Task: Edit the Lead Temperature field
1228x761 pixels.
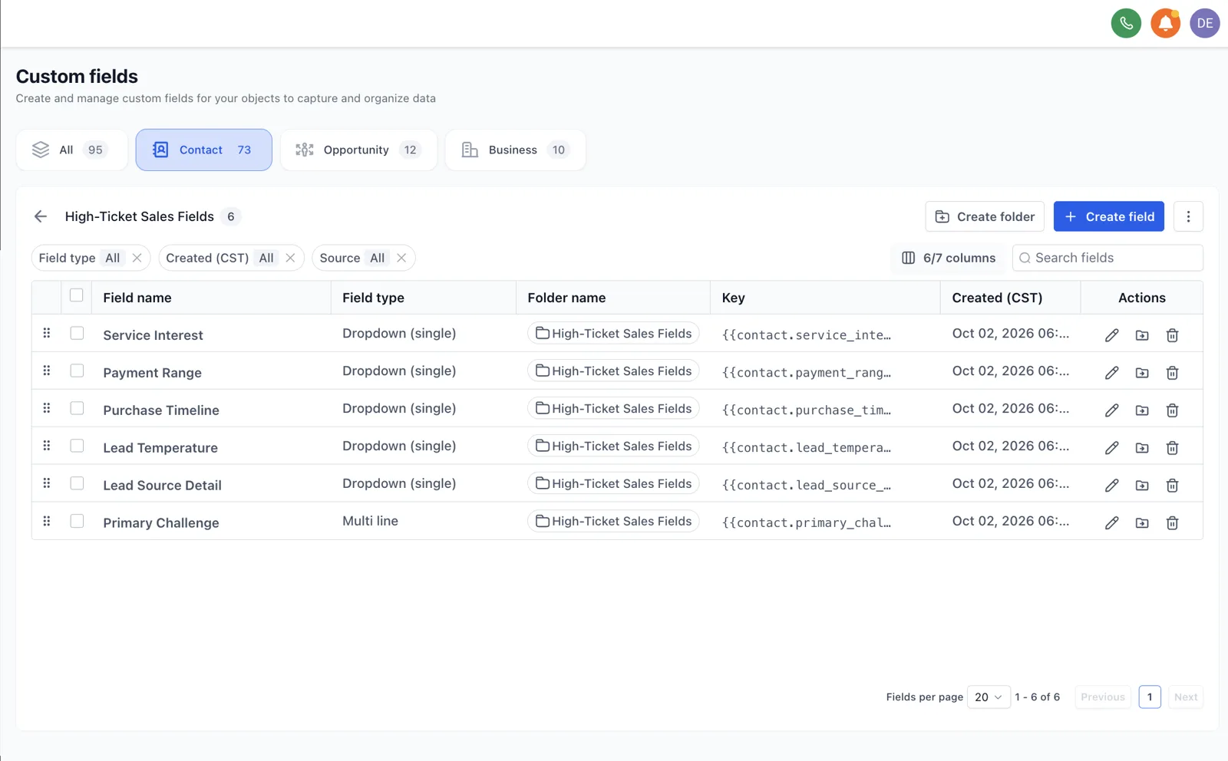Action: pyautogui.click(x=1111, y=448)
